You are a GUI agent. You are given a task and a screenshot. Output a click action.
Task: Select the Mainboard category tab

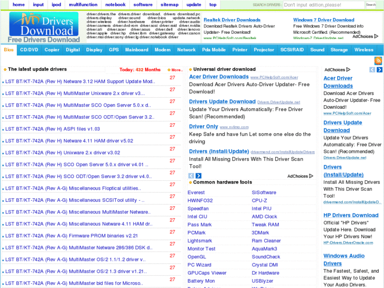pyautogui.click(x=137, y=50)
